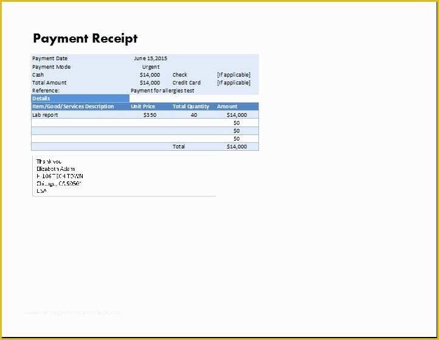
Task: Select the TECH TOWN address line
Action: coord(60,176)
